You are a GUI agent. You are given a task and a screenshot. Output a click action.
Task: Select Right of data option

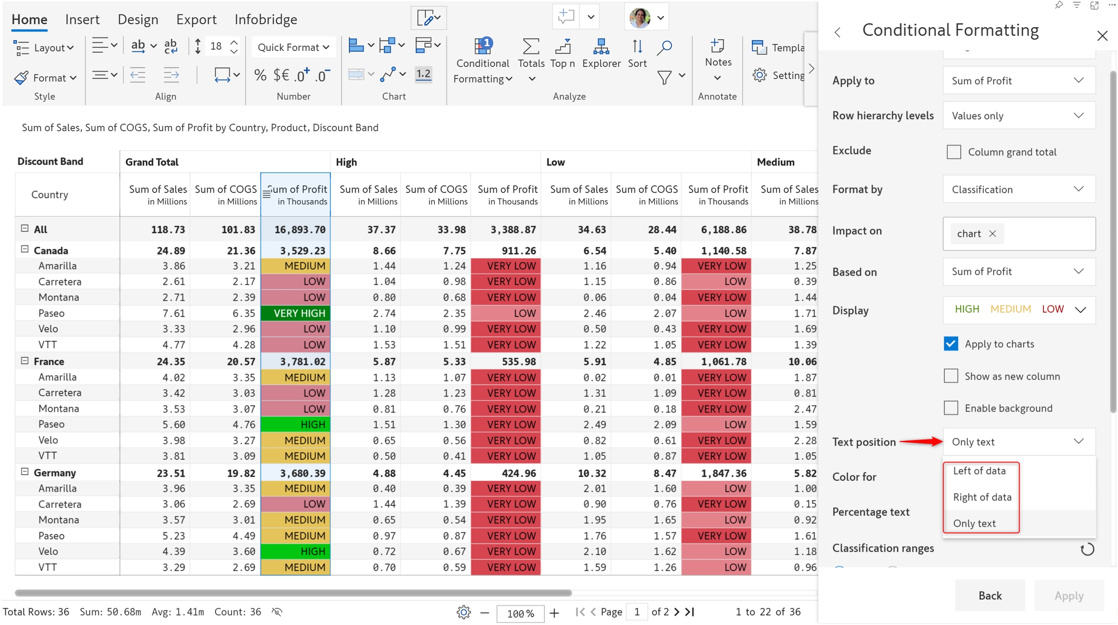click(982, 497)
